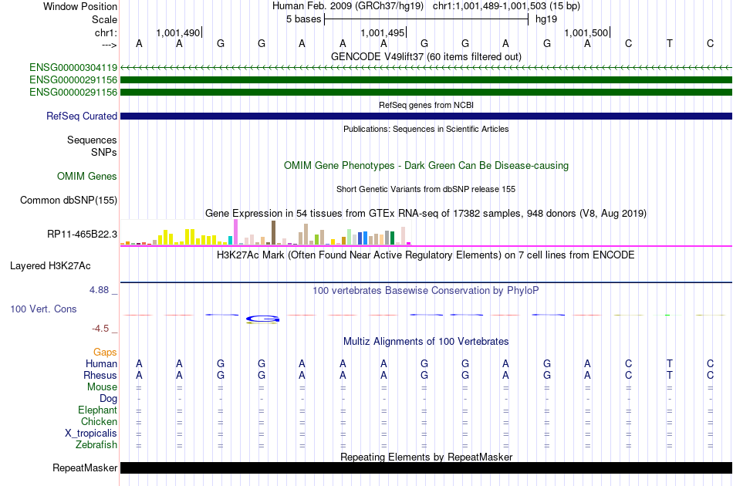Screen dimensions: 733x486
Task: Click the 5 bases scale bar
Action: pos(426,19)
